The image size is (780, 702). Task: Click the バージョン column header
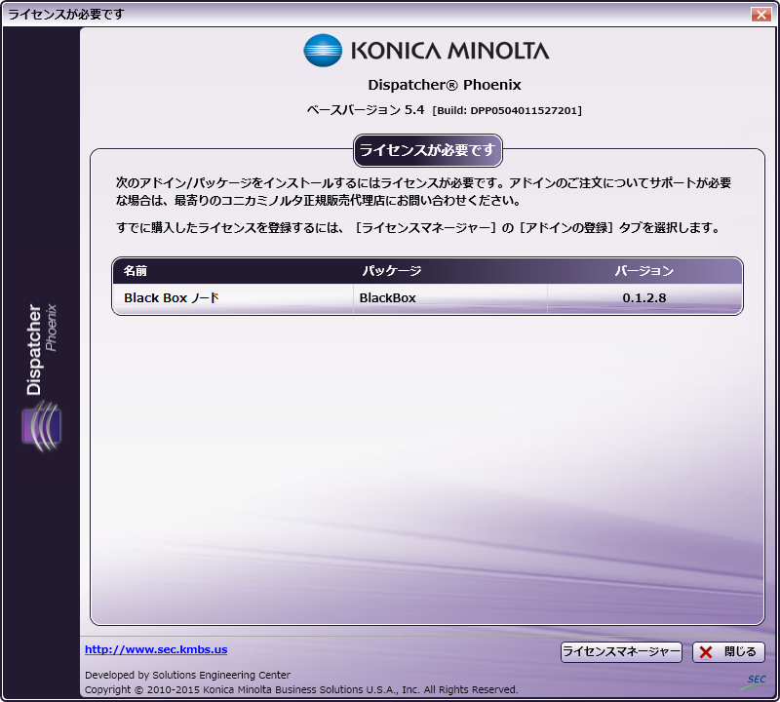pos(644,271)
